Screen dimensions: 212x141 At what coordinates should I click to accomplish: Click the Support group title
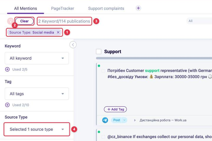112,51
